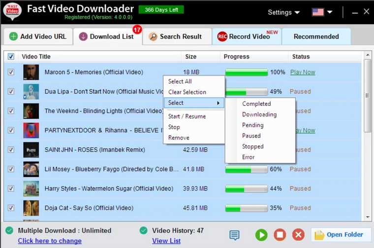Open the blue comment log icon
374x248 pixels.
click(234, 235)
